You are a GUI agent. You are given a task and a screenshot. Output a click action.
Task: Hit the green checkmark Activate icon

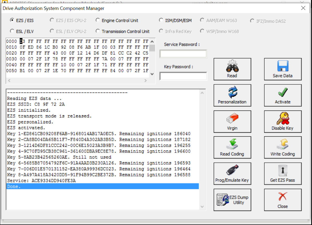[283, 93]
